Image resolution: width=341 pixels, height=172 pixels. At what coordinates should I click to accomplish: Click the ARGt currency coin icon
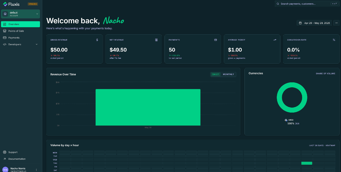click(x=286, y=120)
